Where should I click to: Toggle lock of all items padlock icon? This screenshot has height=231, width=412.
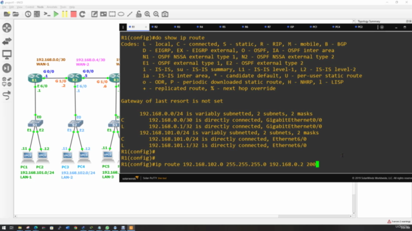click(138, 14)
